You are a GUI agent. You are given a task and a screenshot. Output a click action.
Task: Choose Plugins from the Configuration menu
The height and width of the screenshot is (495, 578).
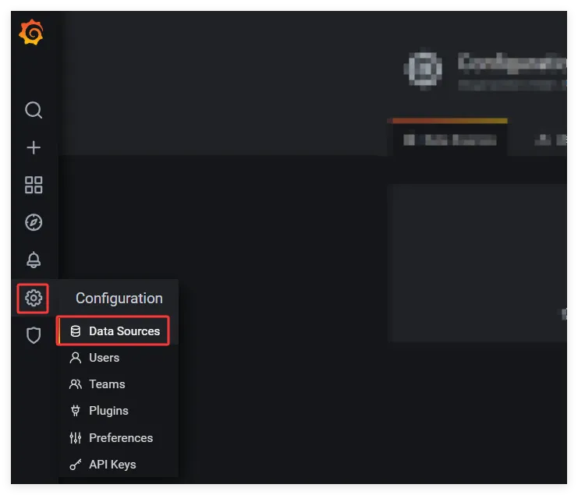tap(108, 411)
